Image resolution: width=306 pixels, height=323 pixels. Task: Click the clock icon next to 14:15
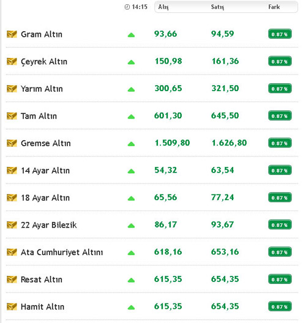[x=127, y=7]
